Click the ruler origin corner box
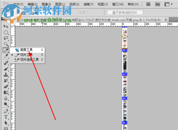Screen dimensions: 178x130 pos(13,24)
